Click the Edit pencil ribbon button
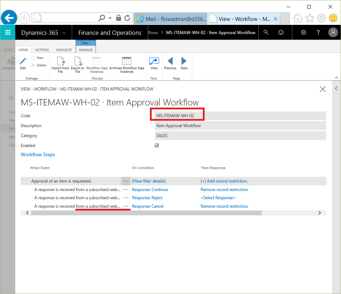This screenshot has height=294, width=341. tap(23, 64)
